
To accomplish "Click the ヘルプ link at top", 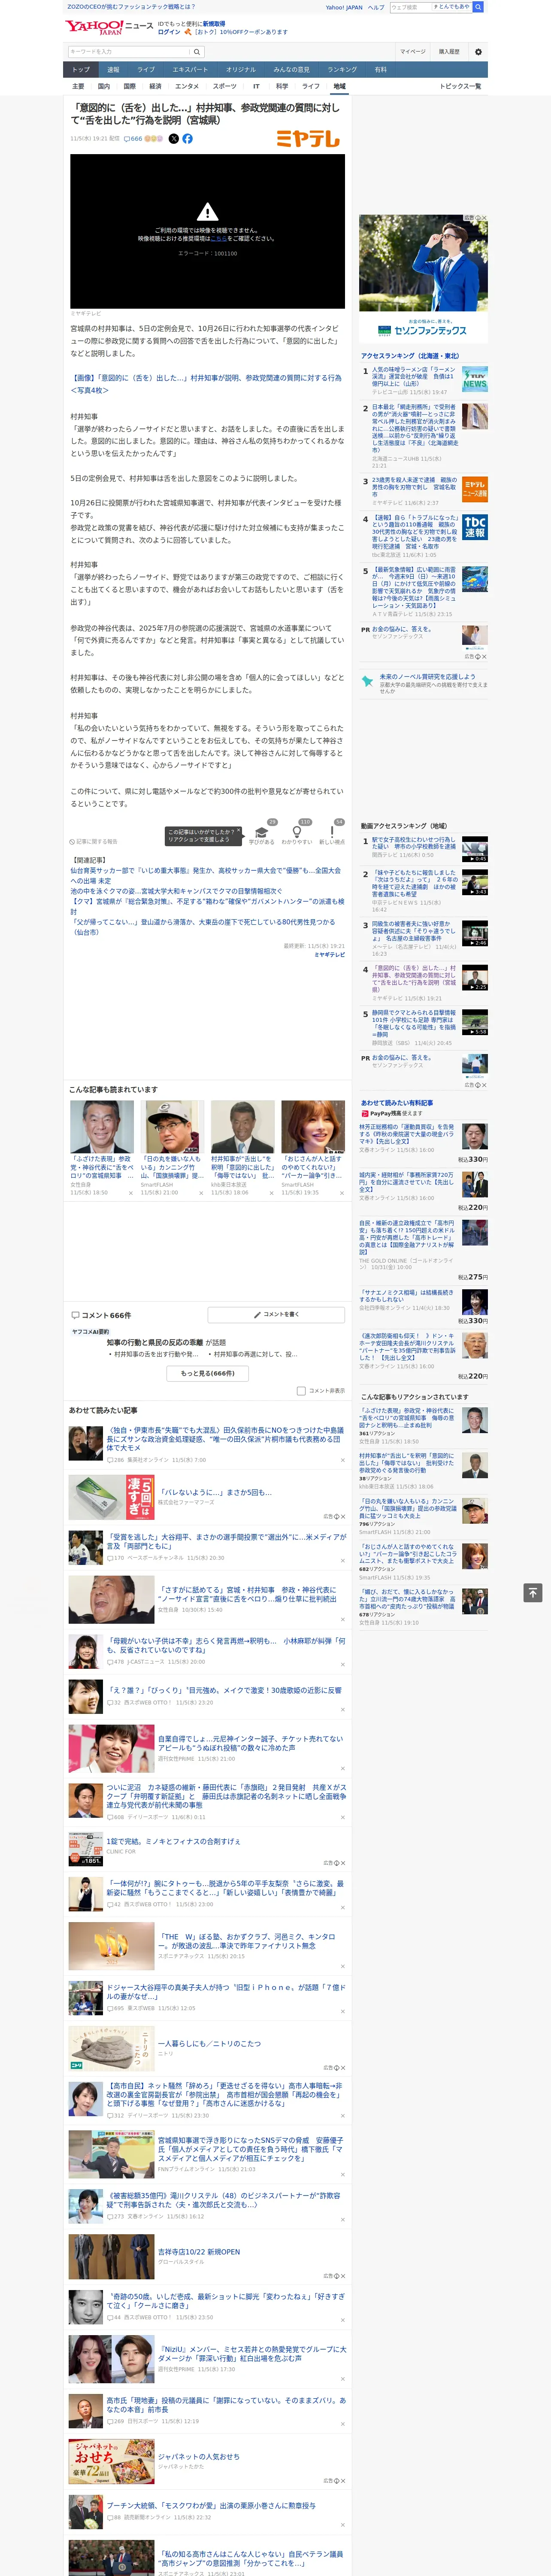I will click(x=376, y=7).
